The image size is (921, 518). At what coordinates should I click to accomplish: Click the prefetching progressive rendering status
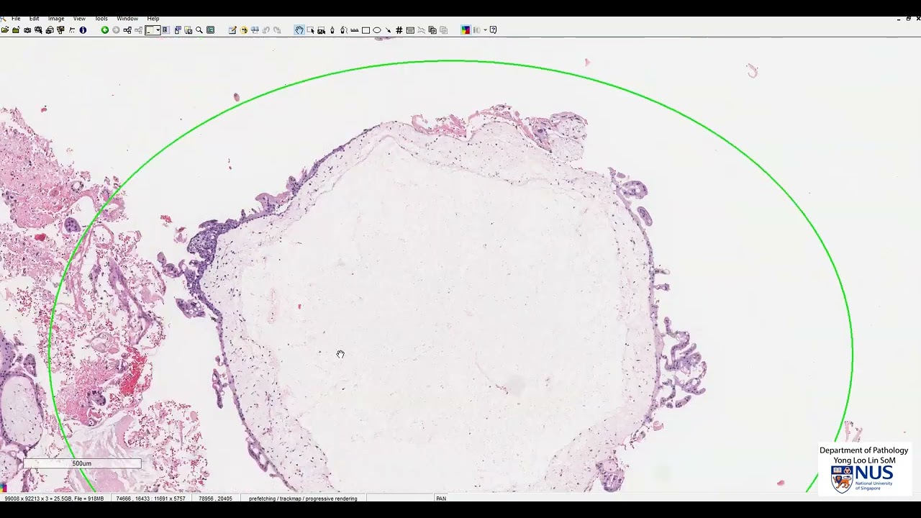pos(303,499)
